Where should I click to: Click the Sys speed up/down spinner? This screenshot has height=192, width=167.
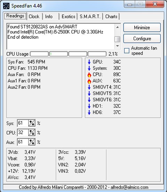32,123
